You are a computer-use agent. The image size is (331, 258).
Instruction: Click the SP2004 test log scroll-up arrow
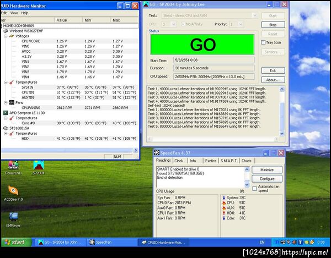coord(281,89)
